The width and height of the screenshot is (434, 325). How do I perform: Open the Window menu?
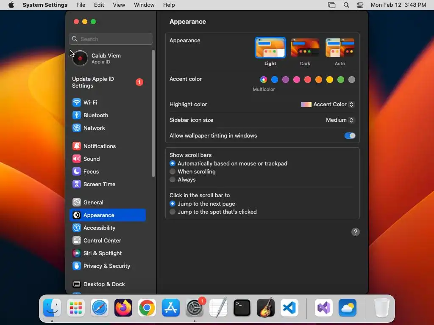(x=144, y=5)
